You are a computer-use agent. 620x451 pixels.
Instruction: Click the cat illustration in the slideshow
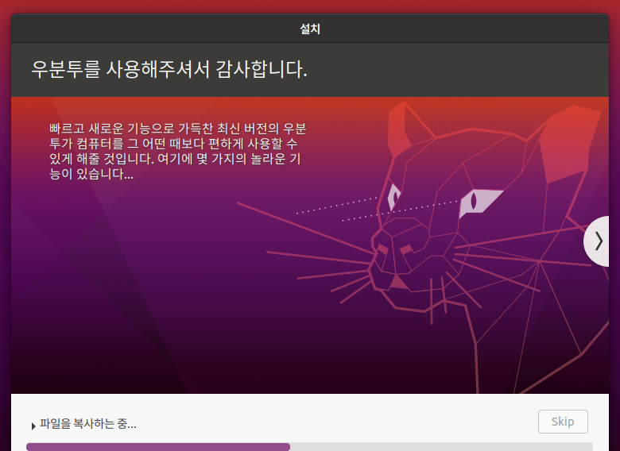423,247
